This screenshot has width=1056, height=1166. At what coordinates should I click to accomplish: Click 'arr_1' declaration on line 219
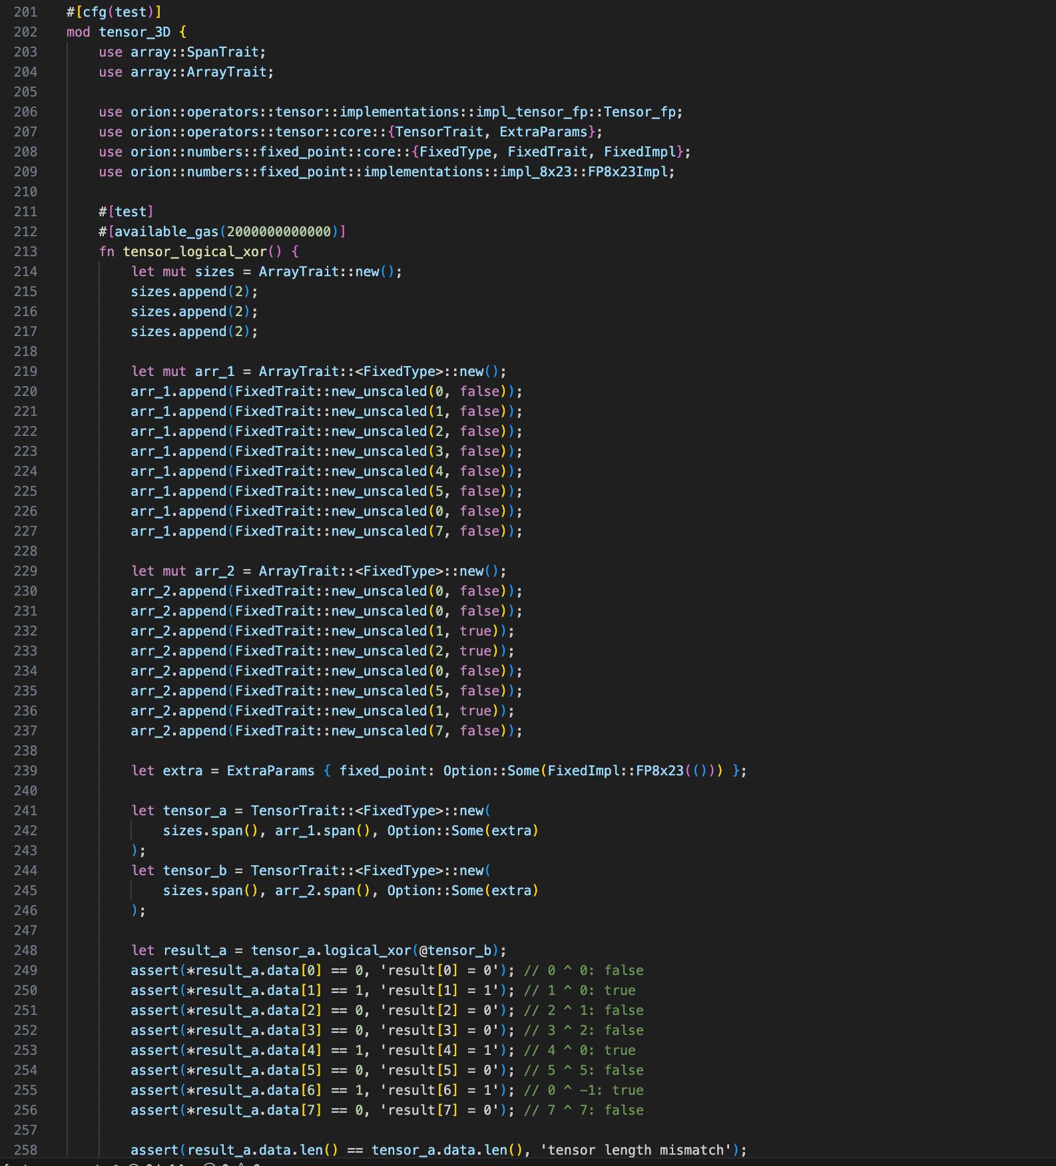pos(214,371)
